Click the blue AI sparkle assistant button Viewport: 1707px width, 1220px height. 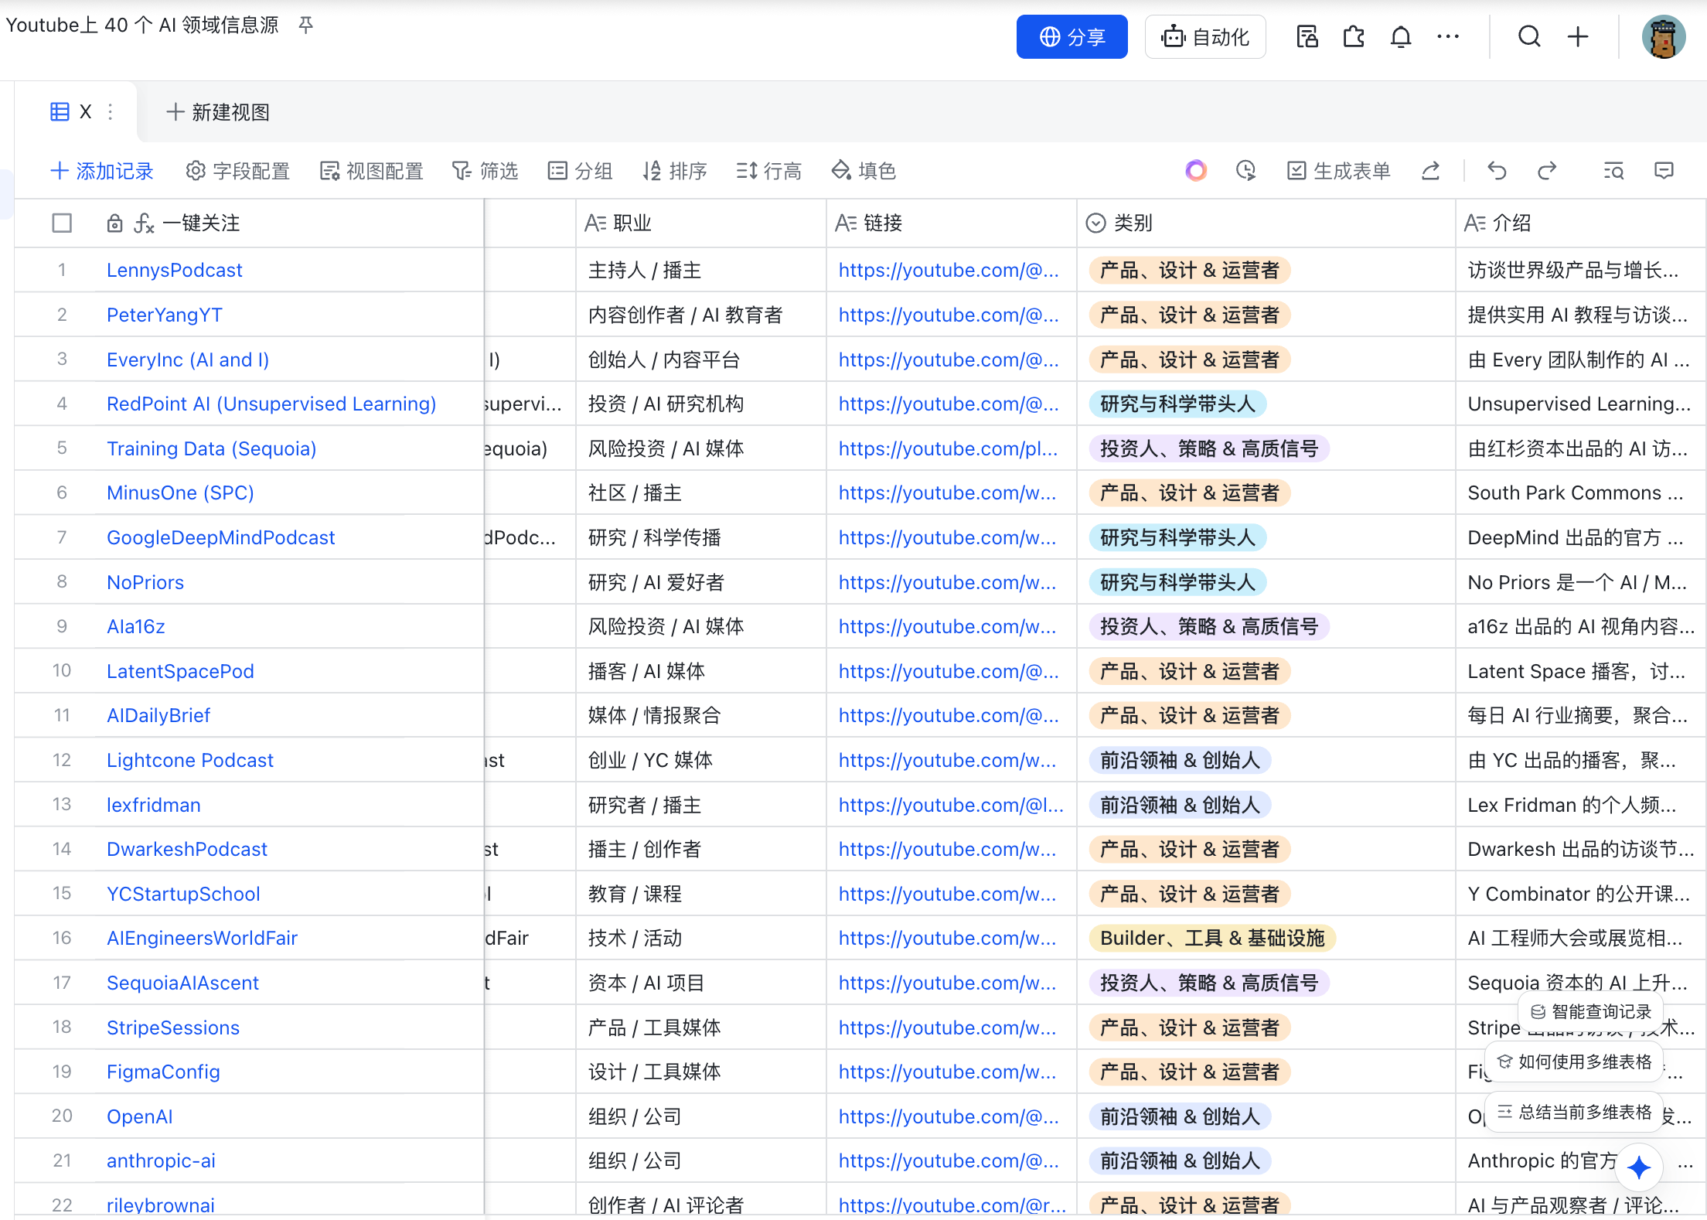coord(1639,1167)
